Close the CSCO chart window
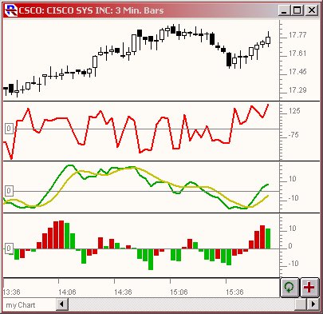This screenshot has width=323, height=314. point(312,10)
